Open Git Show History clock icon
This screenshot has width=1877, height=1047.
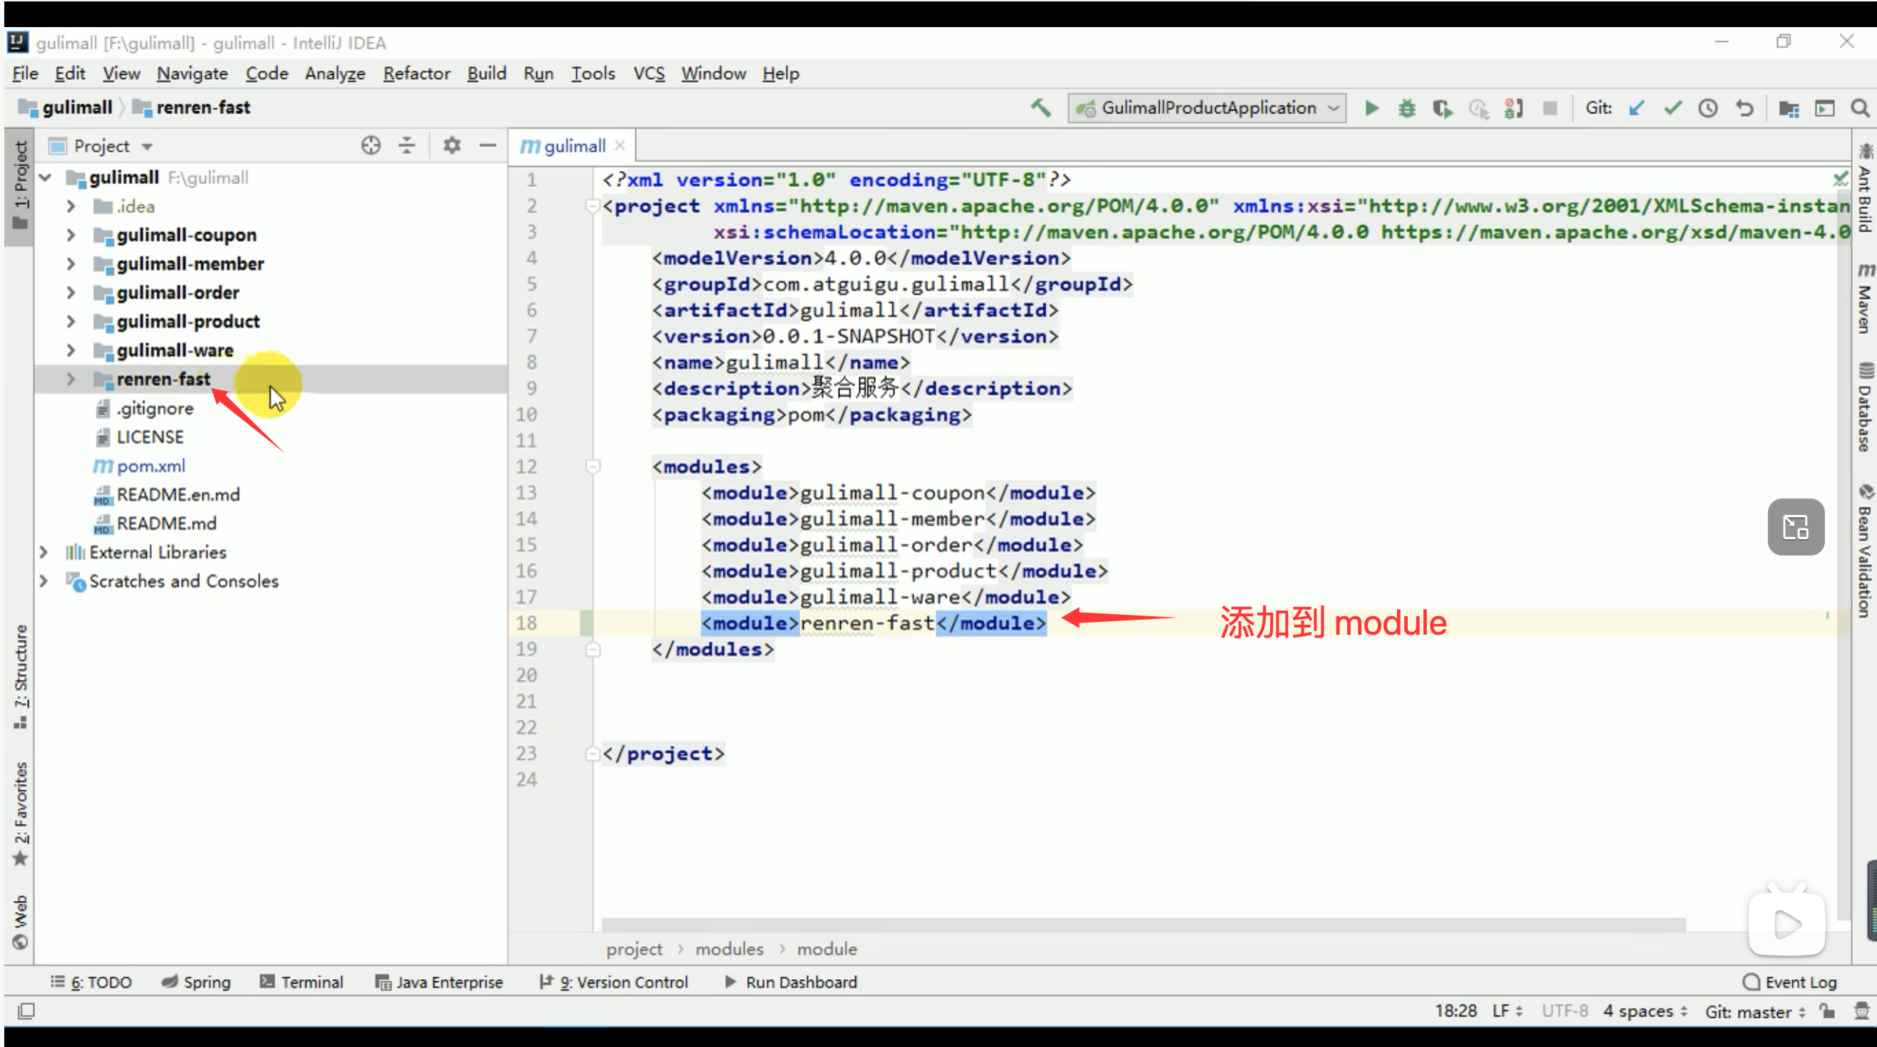click(x=1708, y=108)
